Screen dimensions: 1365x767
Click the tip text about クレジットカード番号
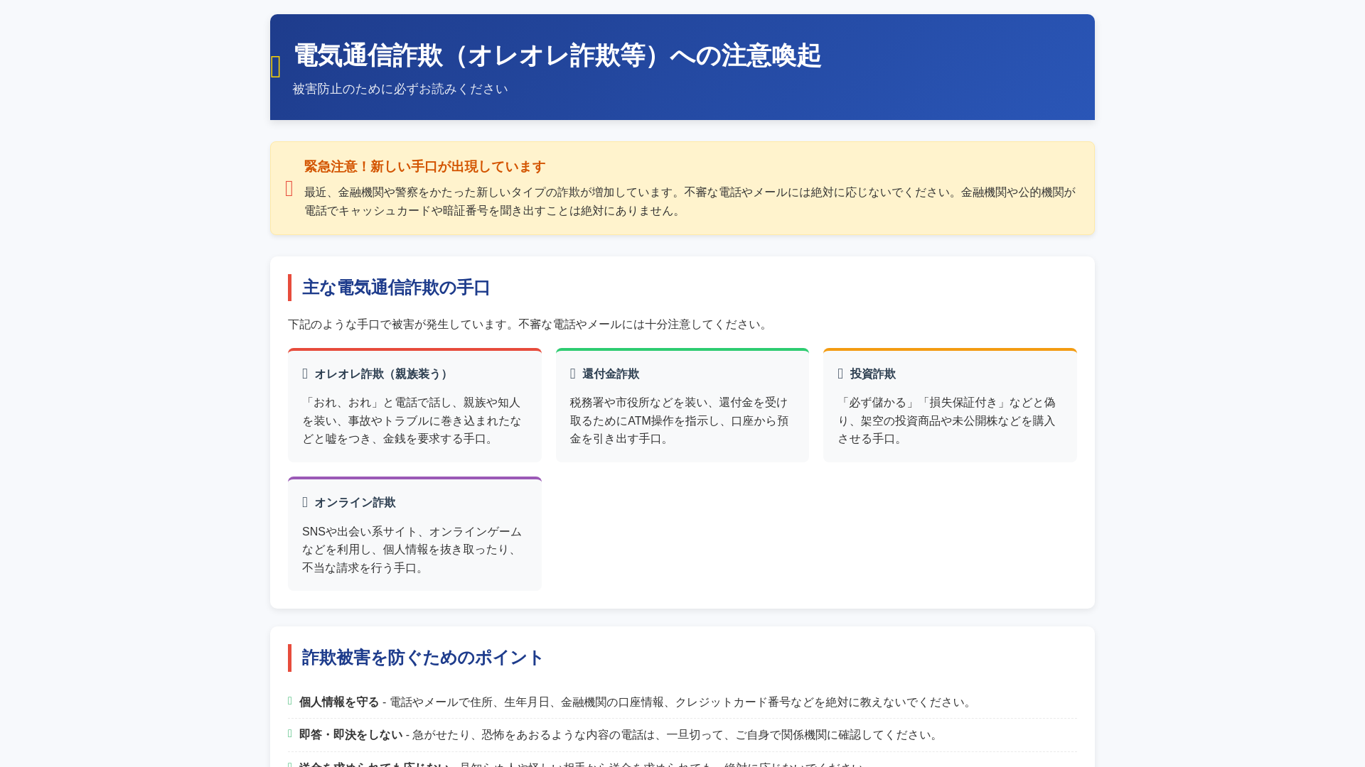tap(682, 702)
